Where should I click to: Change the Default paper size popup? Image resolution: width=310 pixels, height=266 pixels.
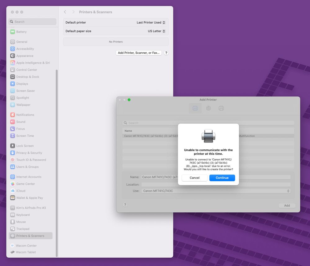click(156, 31)
